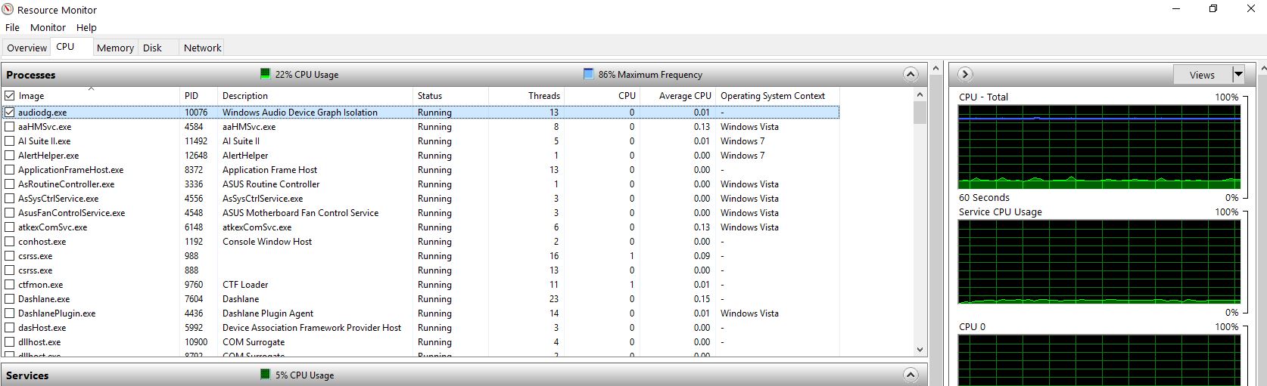Click the main pane scroll up arrow
The width and height of the screenshot is (1267, 386).
(x=936, y=69)
